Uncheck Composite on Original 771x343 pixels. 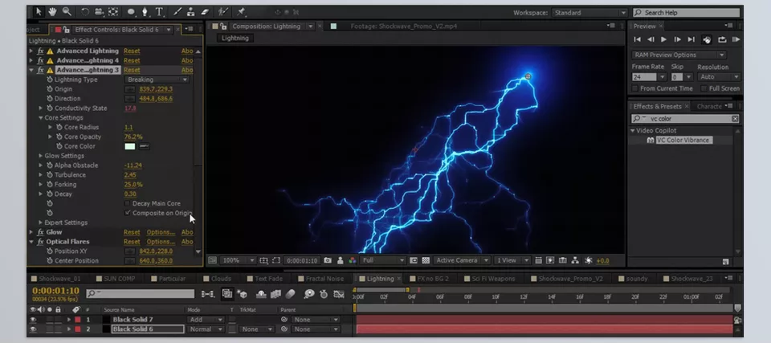click(128, 213)
